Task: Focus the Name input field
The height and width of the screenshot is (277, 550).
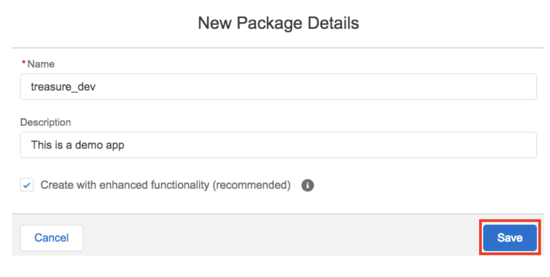Action: [278, 87]
